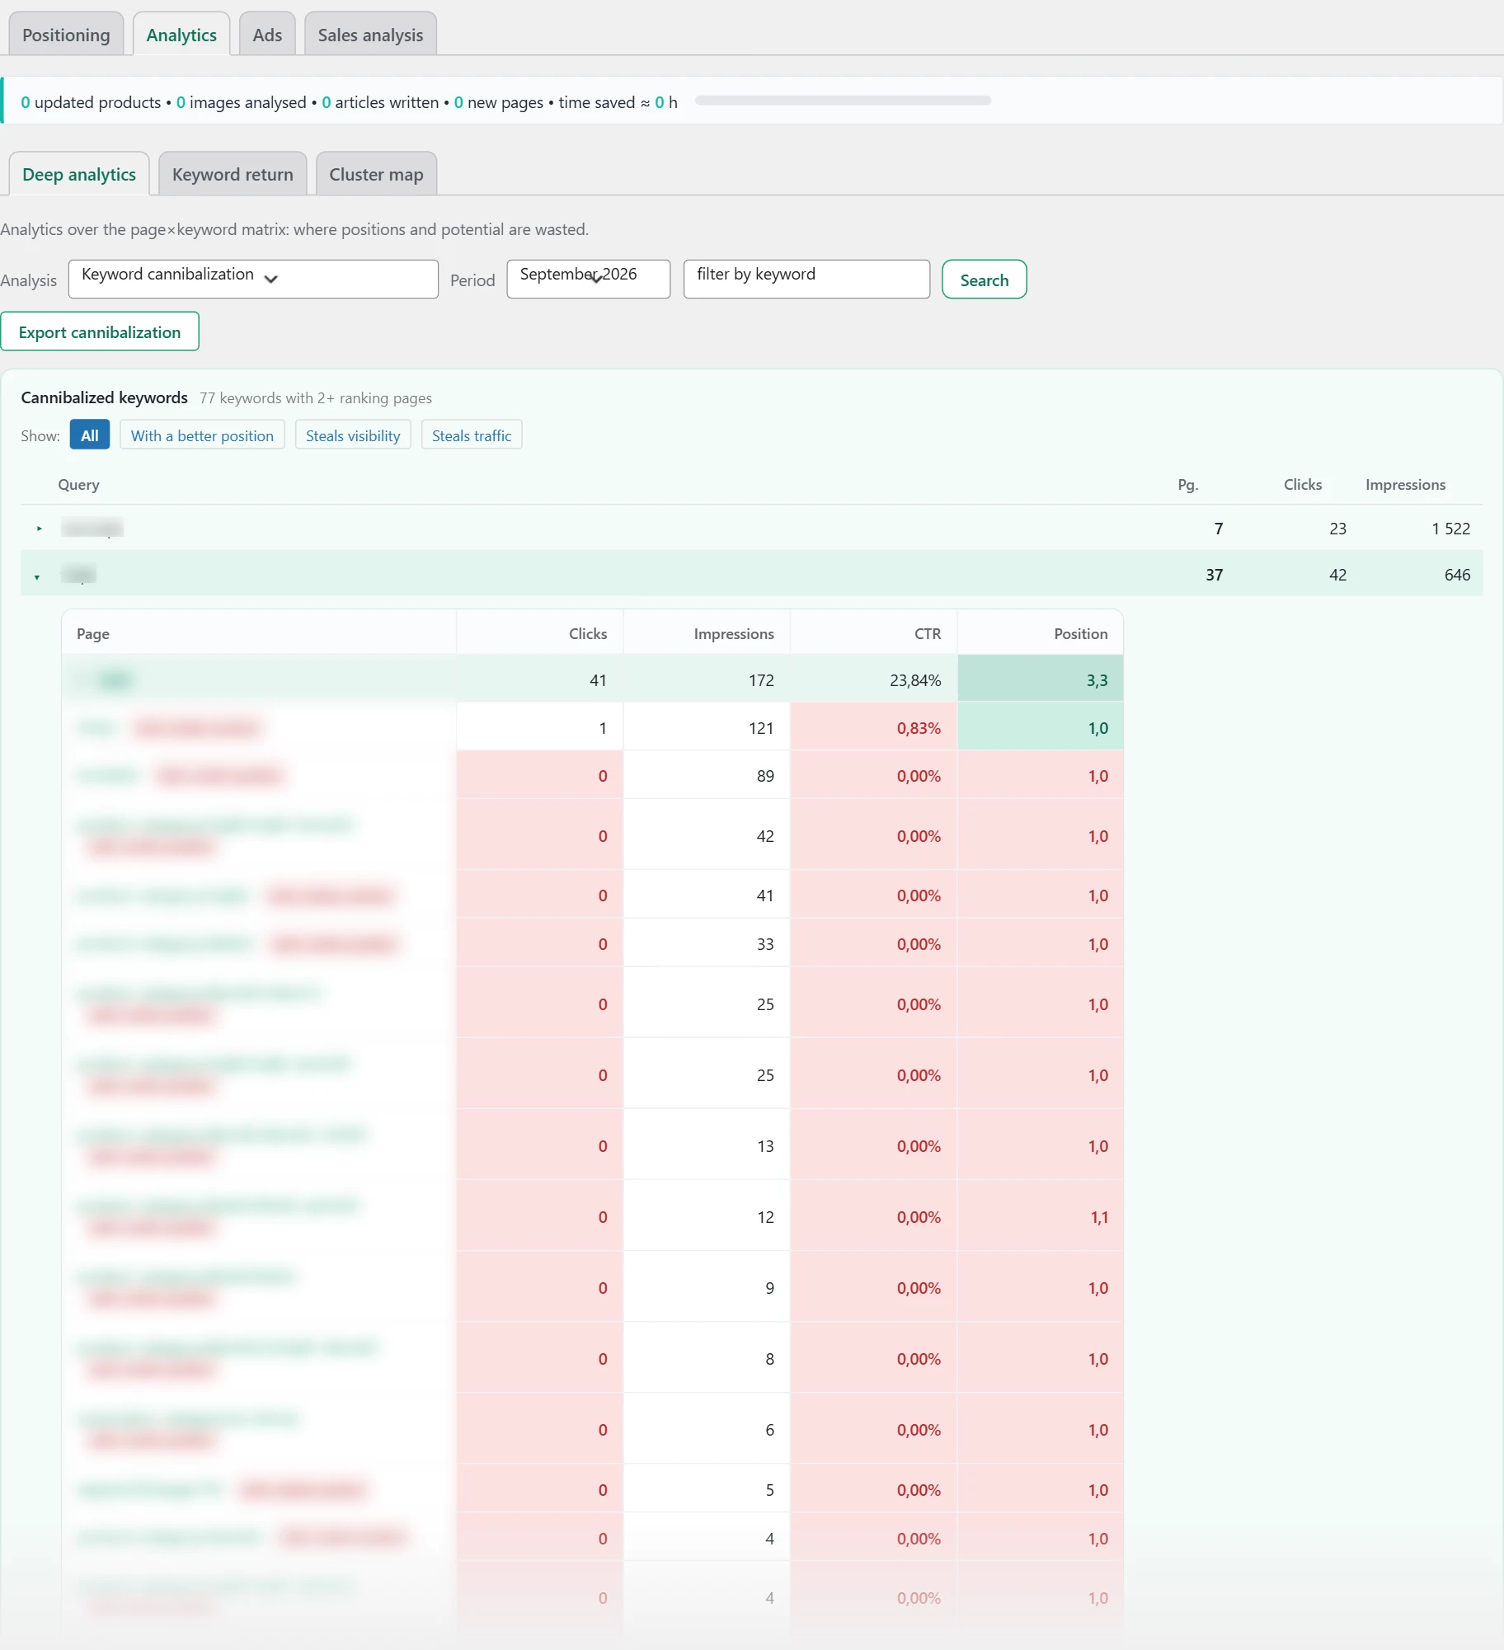Click the 77 keywords with 2+ ranking pages text

click(x=316, y=398)
